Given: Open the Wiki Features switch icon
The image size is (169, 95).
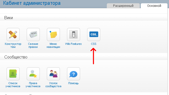Looking at the screenshot, I should pos(73,35).
